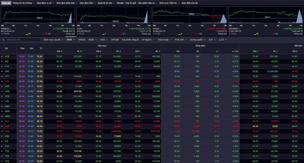Pin the SHB stock row
This screenshot has width=304, height=163.
click(x=2, y=131)
